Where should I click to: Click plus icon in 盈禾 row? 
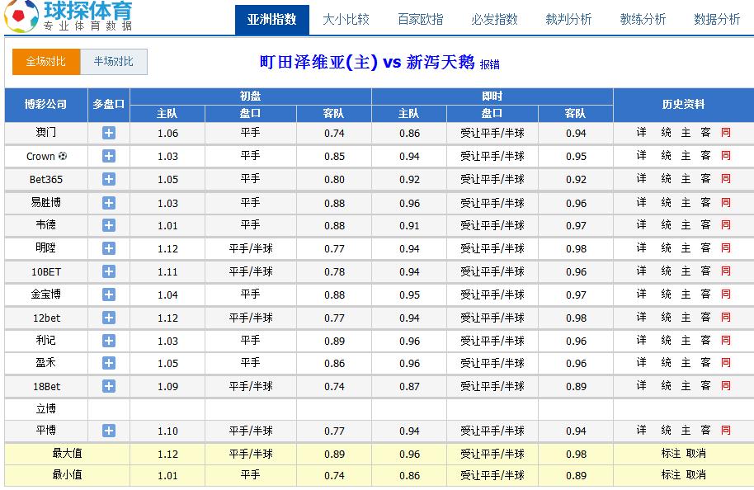pos(109,363)
